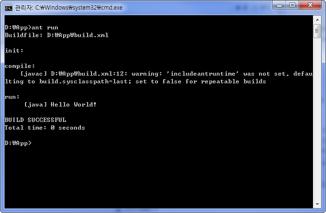The height and width of the screenshot is (213, 326).
Task: Click the 'Total time: 0 seconds' line
Action: click(45, 128)
